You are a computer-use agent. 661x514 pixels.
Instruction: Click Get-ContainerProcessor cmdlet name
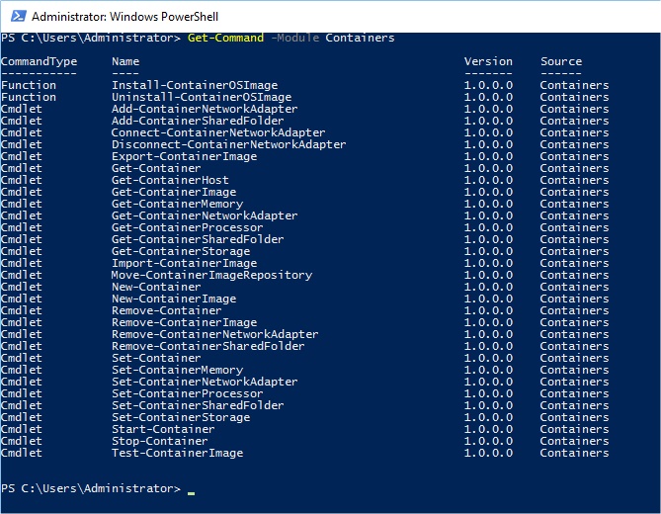[187, 227]
